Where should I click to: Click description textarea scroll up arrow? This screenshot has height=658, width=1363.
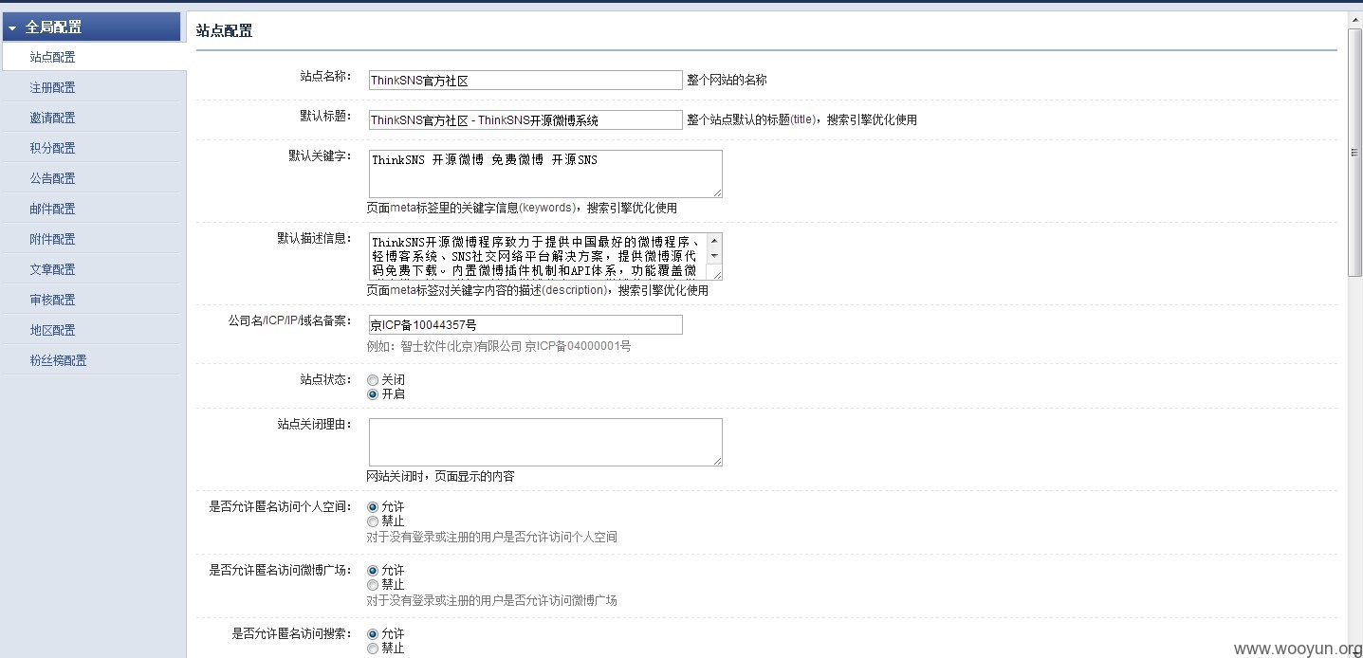[x=715, y=241]
